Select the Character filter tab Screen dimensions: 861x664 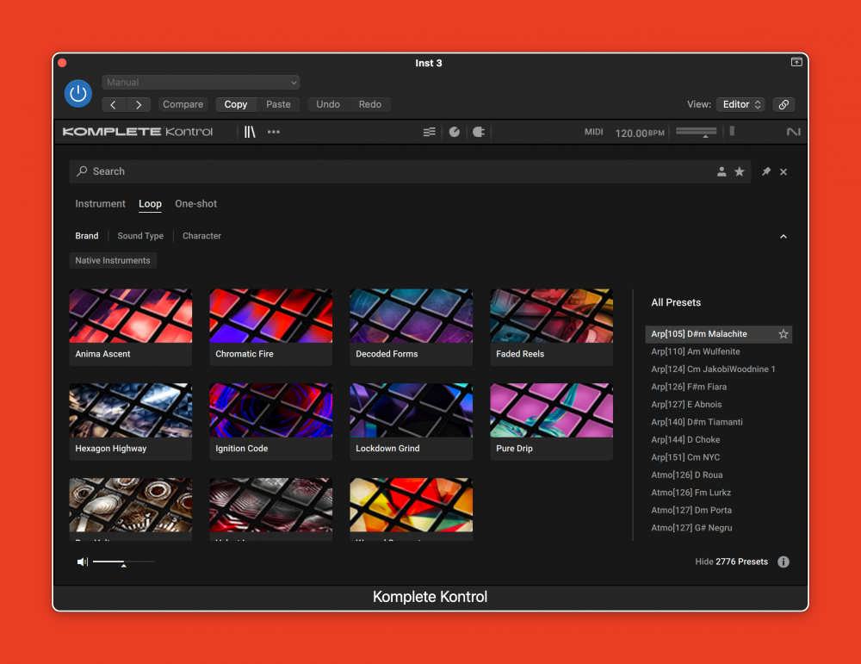pyautogui.click(x=201, y=236)
